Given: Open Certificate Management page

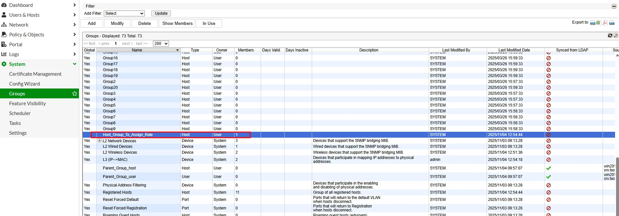Looking at the screenshot, I should 35,74.
